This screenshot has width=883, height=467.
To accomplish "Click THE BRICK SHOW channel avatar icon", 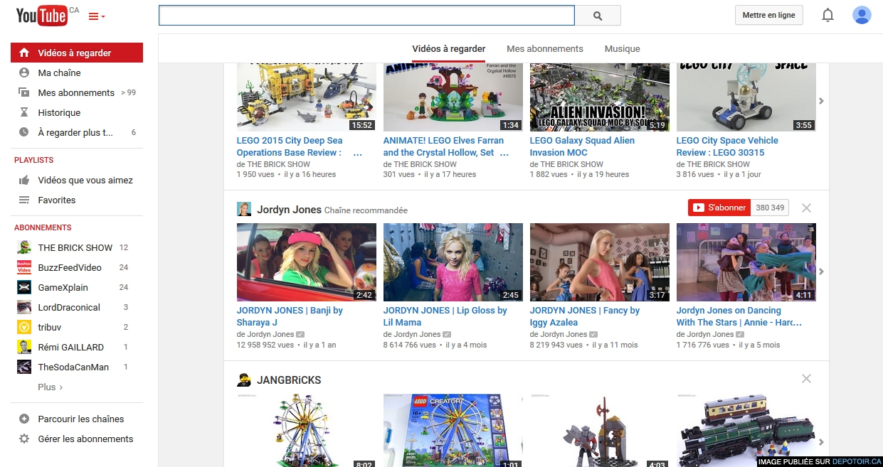I will click(x=24, y=247).
